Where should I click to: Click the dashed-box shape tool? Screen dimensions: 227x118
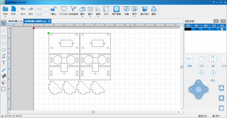pyautogui.click(x=4, y=83)
